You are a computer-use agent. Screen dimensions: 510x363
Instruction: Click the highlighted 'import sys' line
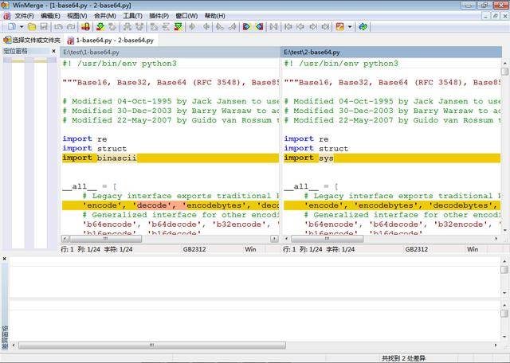tap(391, 158)
